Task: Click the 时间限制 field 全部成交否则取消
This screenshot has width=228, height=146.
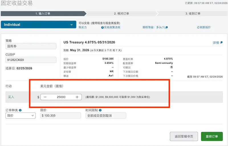Action: pos(106,116)
